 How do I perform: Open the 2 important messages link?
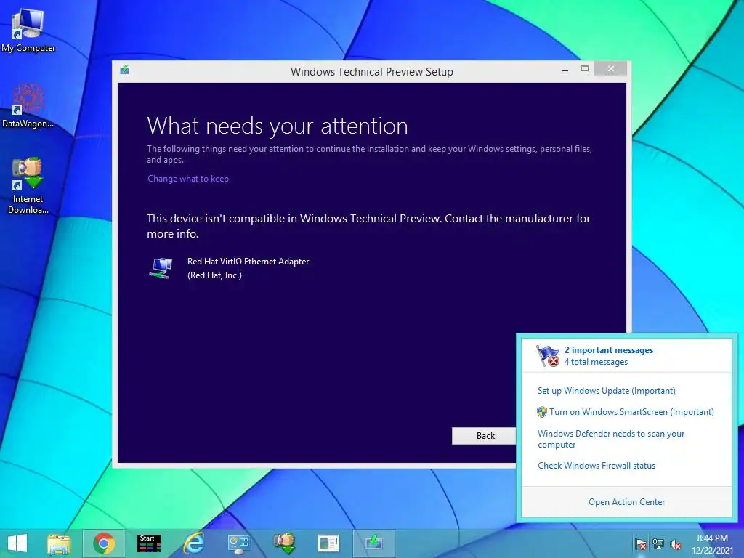609,350
